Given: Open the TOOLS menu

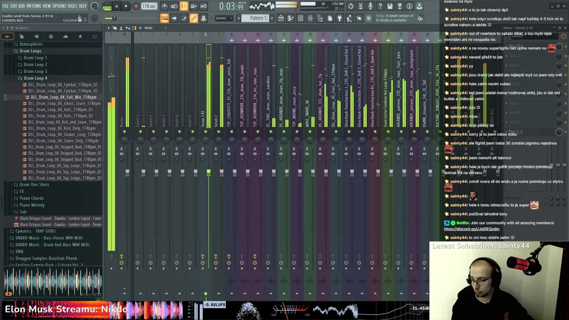Looking at the screenshot, I should tap(72, 6).
